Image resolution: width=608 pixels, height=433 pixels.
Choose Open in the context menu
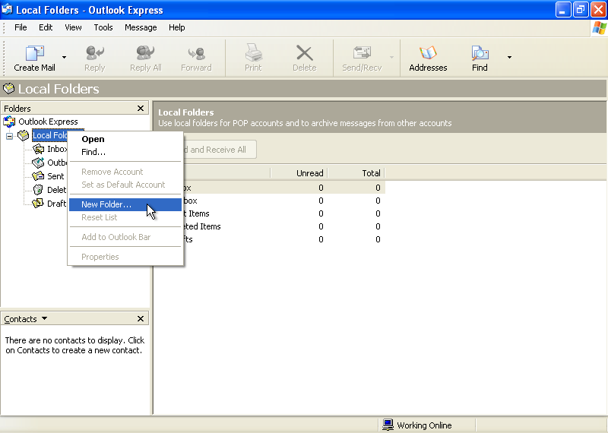pos(125,139)
